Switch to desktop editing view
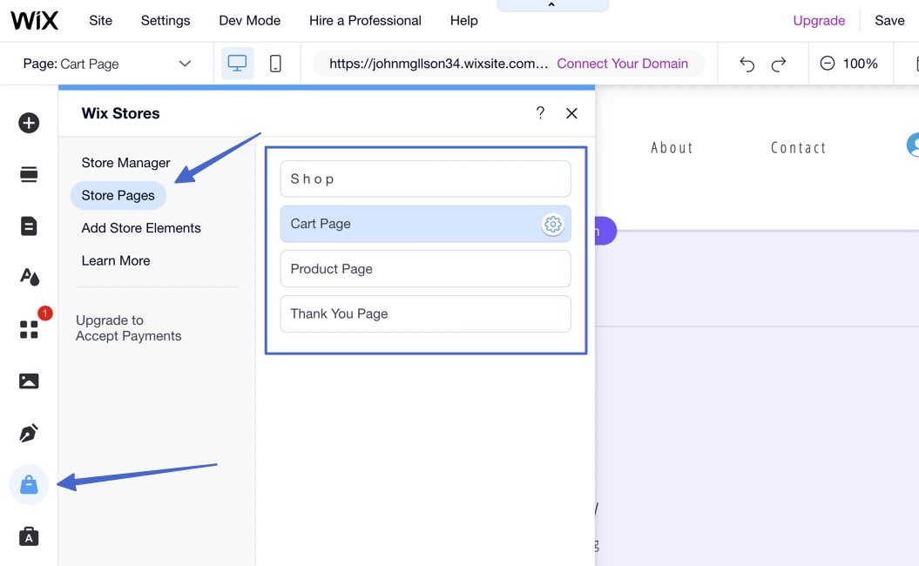This screenshot has width=919, height=566. [237, 63]
